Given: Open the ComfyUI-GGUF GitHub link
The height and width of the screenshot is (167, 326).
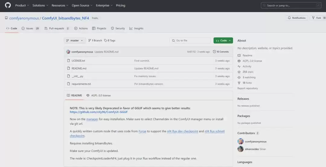Looking at the screenshot, I should coord(99,112).
